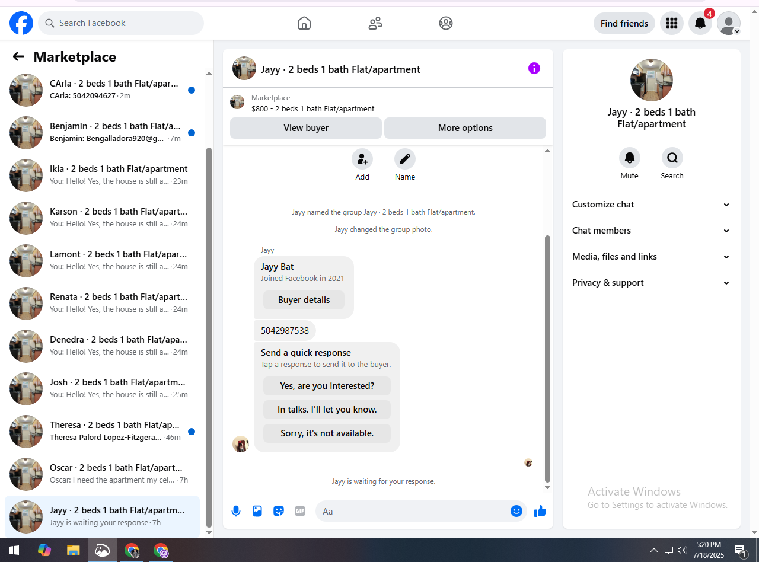759x562 pixels.
Task: Open Windows notification center icon
Action: tap(740, 550)
